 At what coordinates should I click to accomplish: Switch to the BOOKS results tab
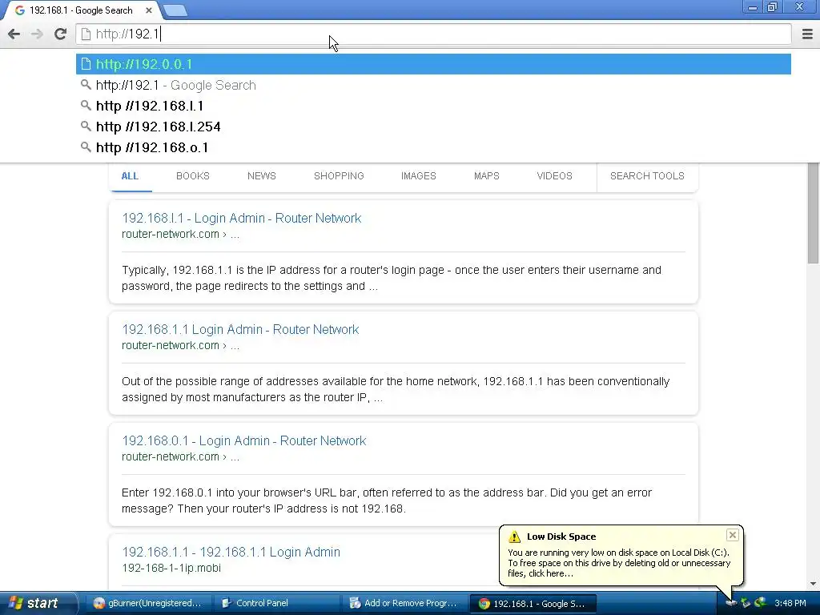coord(192,175)
